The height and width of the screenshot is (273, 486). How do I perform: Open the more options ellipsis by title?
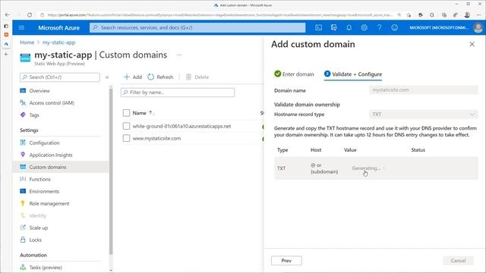click(x=179, y=55)
